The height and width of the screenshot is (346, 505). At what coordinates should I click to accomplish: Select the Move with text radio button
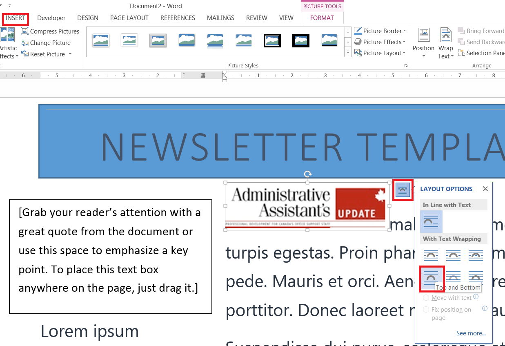[x=426, y=298]
